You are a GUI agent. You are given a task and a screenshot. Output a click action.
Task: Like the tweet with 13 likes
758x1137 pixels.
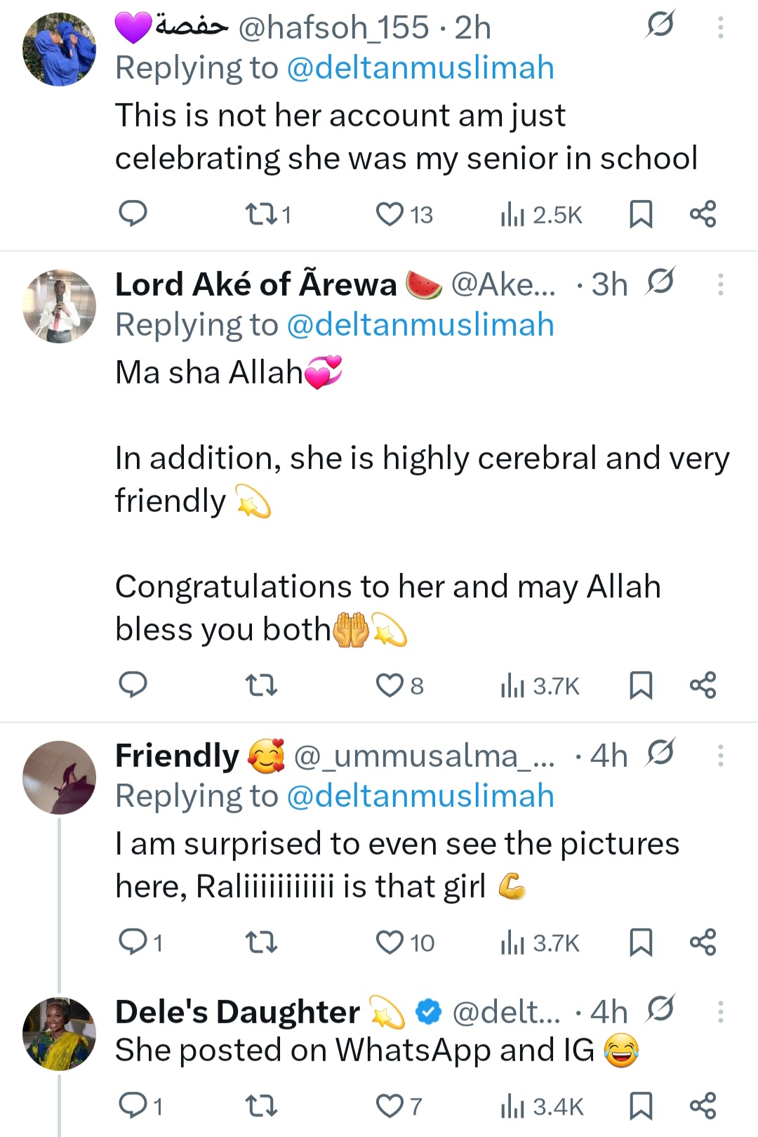(x=390, y=213)
